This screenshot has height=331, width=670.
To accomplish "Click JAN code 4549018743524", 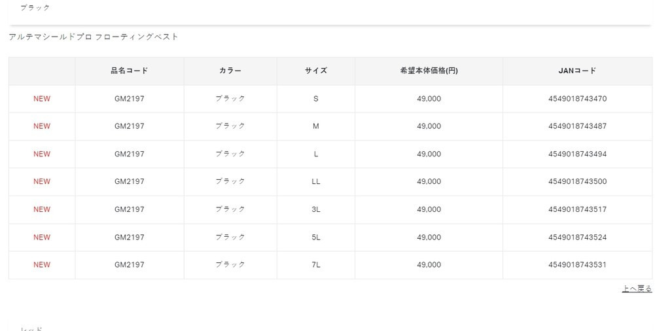I will (x=577, y=237).
